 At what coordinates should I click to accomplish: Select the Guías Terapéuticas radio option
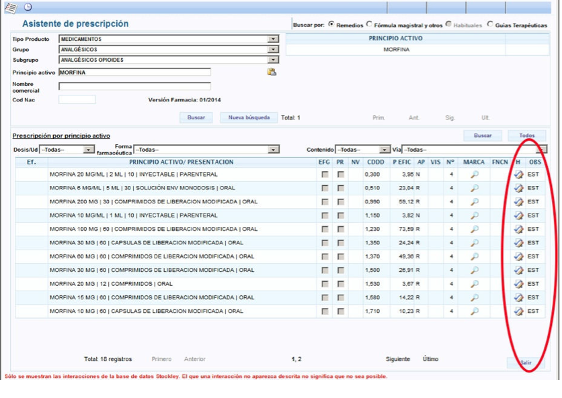click(490, 25)
